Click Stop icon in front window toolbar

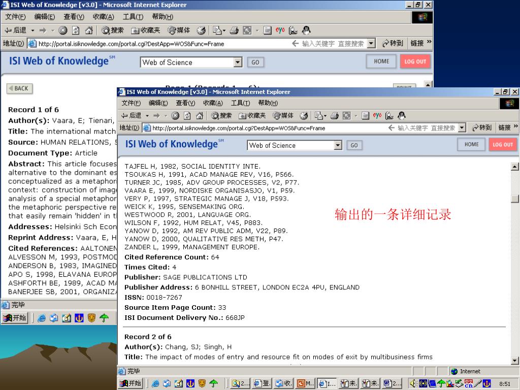(x=175, y=115)
